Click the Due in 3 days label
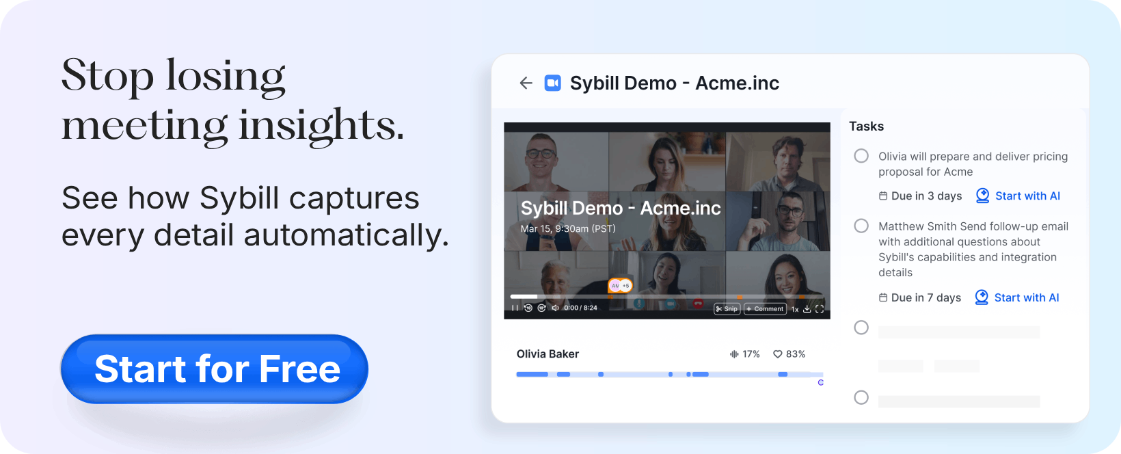 pos(926,196)
